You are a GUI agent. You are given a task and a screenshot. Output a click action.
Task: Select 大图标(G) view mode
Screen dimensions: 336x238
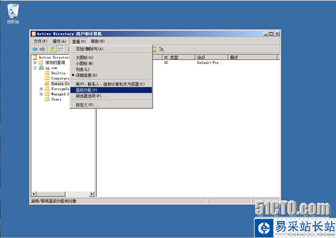[x=111, y=58]
